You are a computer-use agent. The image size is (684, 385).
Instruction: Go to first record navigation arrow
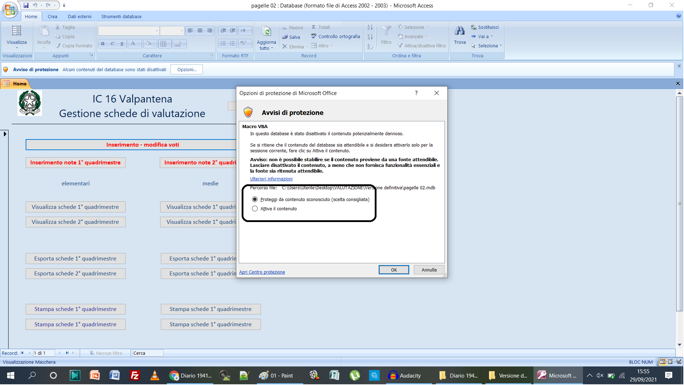point(22,353)
